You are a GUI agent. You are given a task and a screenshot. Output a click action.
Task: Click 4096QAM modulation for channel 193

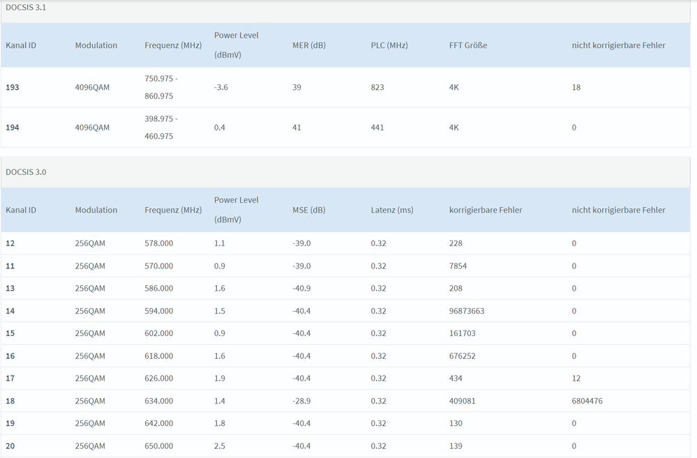(x=92, y=87)
